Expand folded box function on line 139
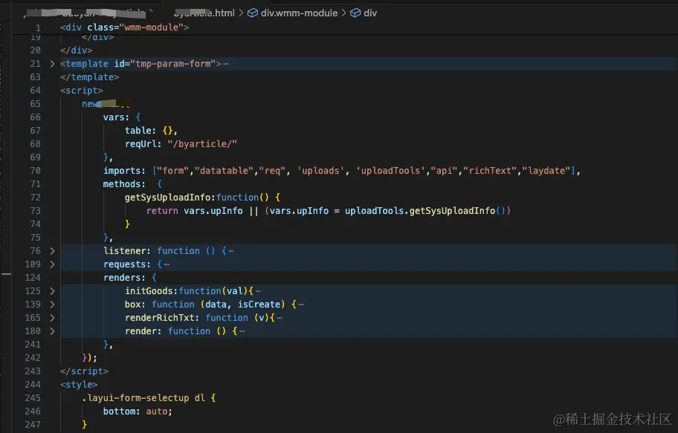Image resolution: width=678 pixels, height=433 pixels. pyautogui.click(x=52, y=305)
